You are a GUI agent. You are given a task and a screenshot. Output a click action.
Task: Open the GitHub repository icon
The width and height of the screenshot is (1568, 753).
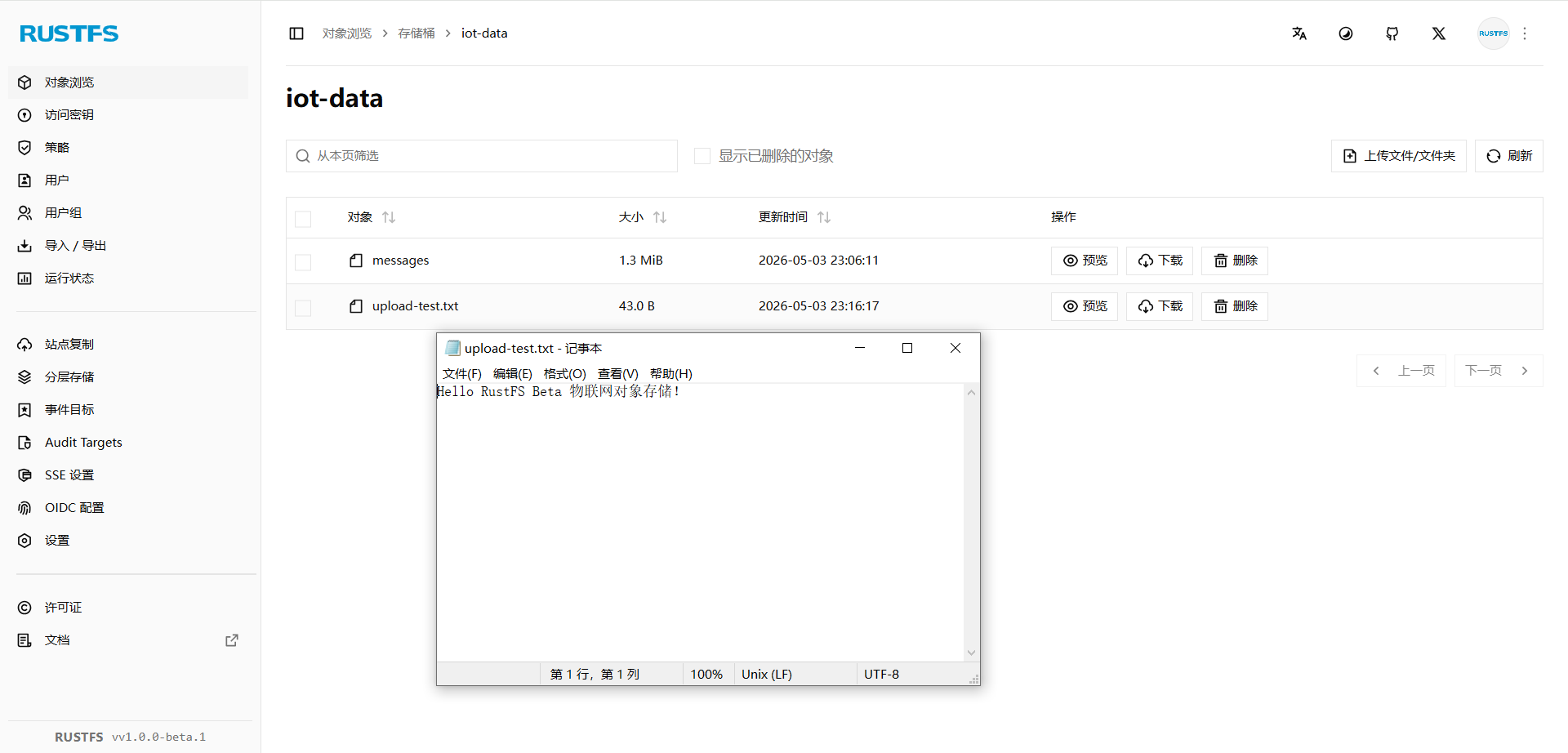click(x=1392, y=33)
